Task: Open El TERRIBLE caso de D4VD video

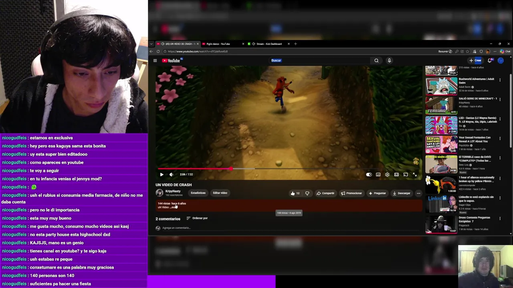Action: pyautogui.click(x=441, y=164)
